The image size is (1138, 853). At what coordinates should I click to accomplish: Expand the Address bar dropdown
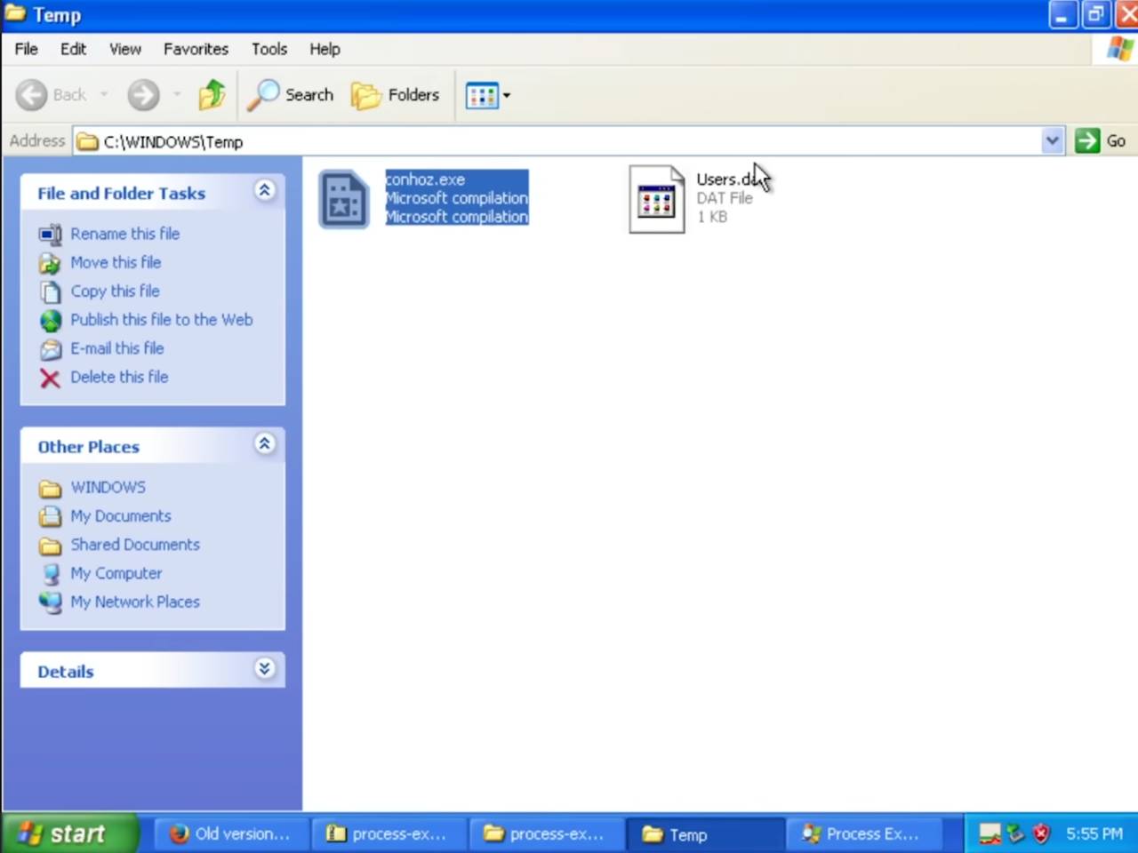[1053, 140]
